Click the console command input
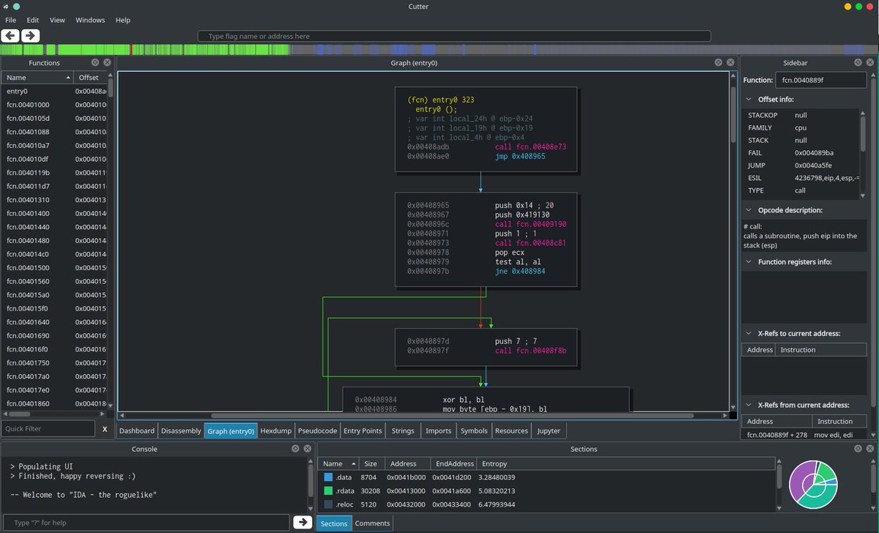This screenshot has height=533, width=879. point(145,522)
